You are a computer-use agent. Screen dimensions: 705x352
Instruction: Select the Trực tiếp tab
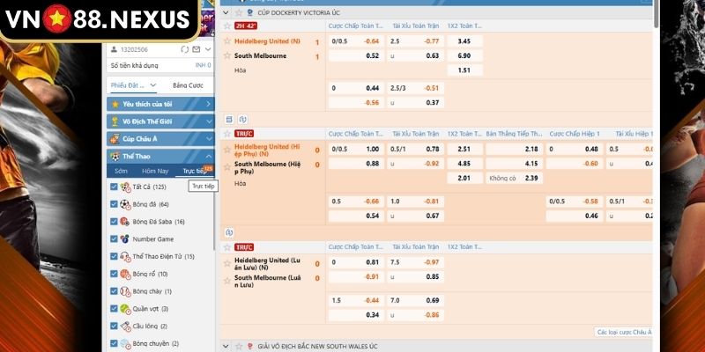click(x=195, y=171)
